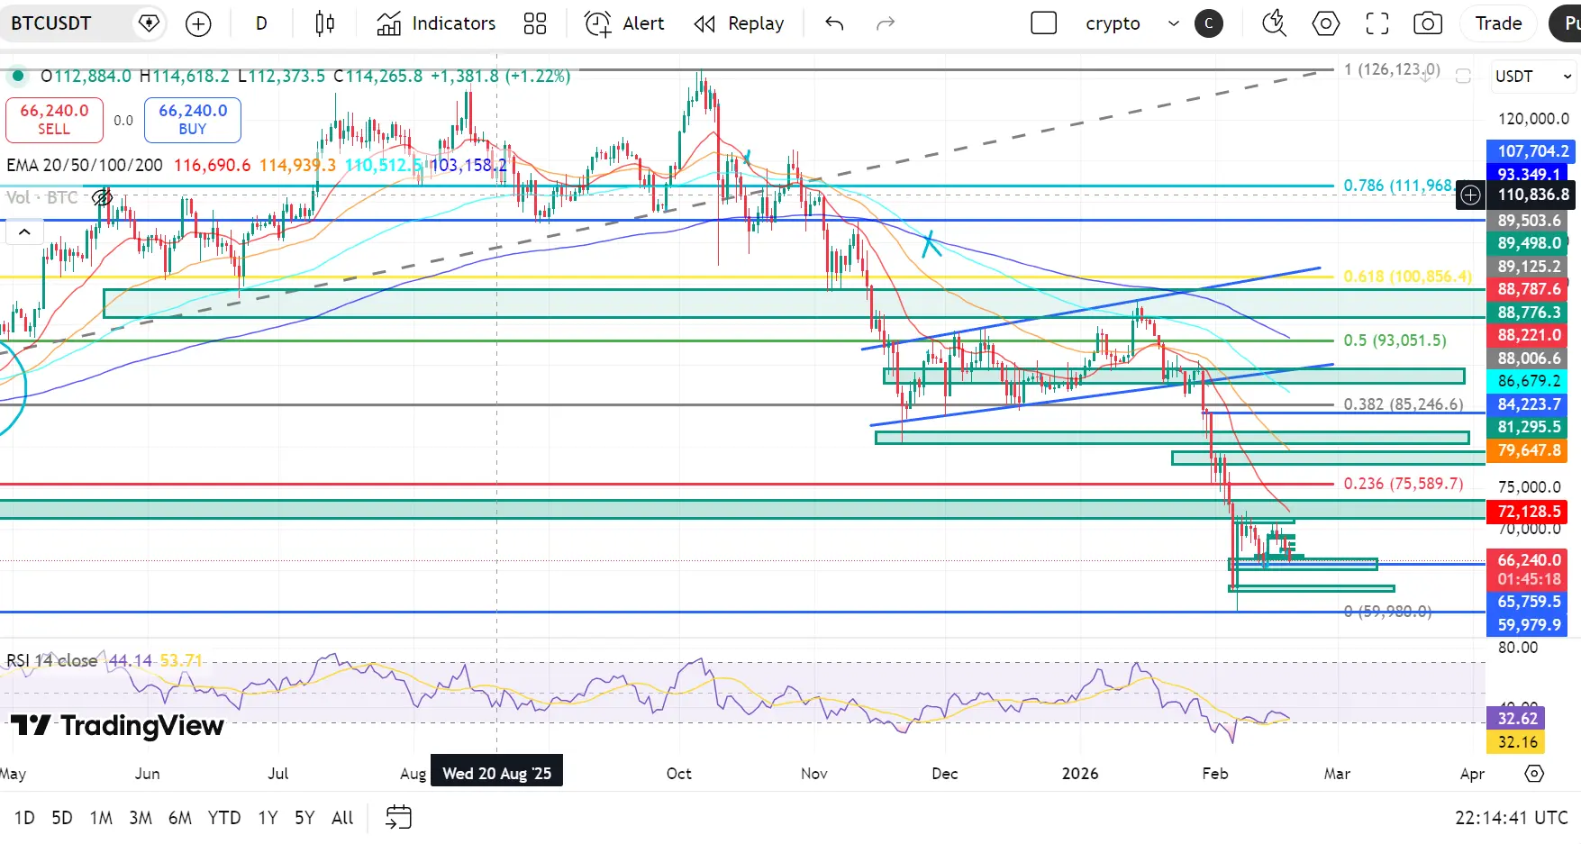Open the indicator templates grid icon
The width and height of the screenshot is (1581, 844).
535,24
